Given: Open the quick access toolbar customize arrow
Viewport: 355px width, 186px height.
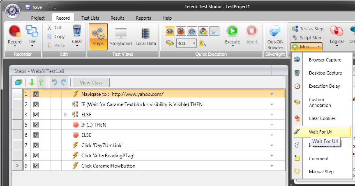Looking at the screenshot, I should pos(55,8).
